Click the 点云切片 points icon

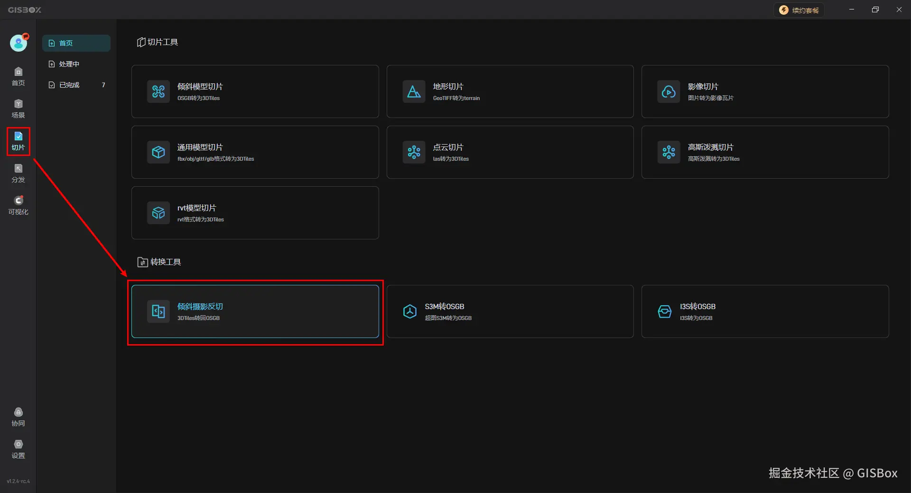(414, 152)
